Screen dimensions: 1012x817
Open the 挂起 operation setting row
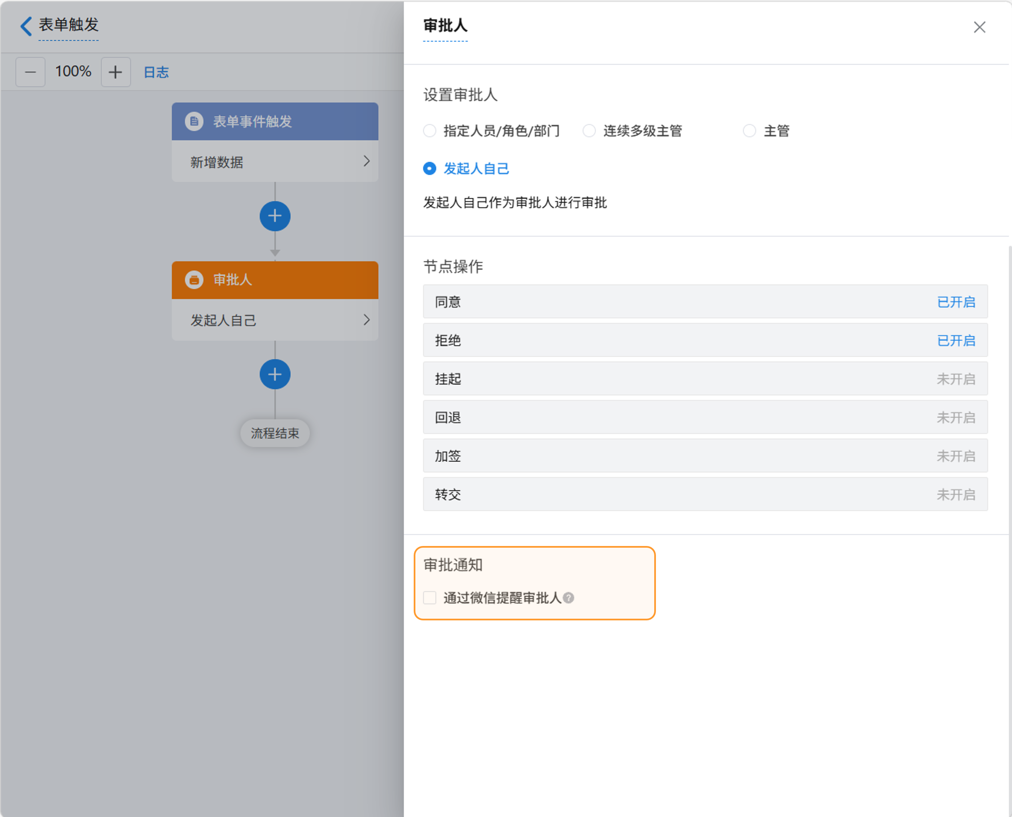click(x=704, y=379)
